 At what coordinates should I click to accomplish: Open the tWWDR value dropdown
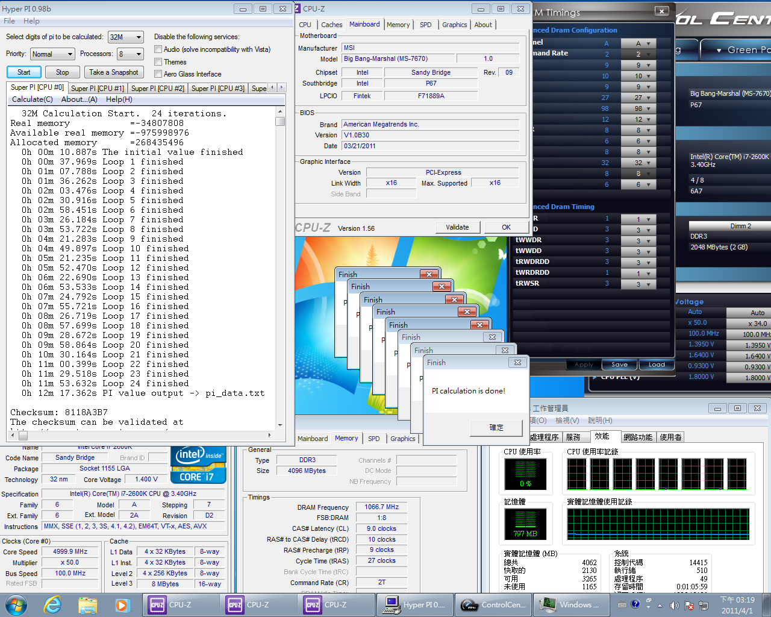coord(639,241)
